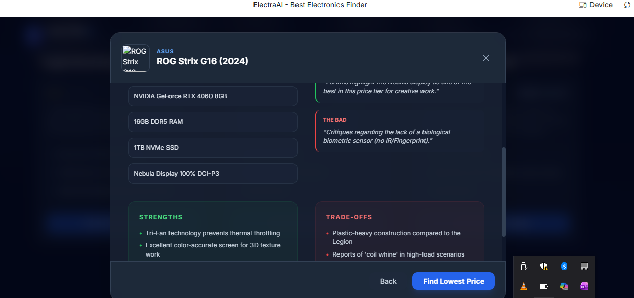Select the NVIDIA GeForce RTX 4060 8GB spec
This screenshot has height=298, width=634.
coord(213,96)
